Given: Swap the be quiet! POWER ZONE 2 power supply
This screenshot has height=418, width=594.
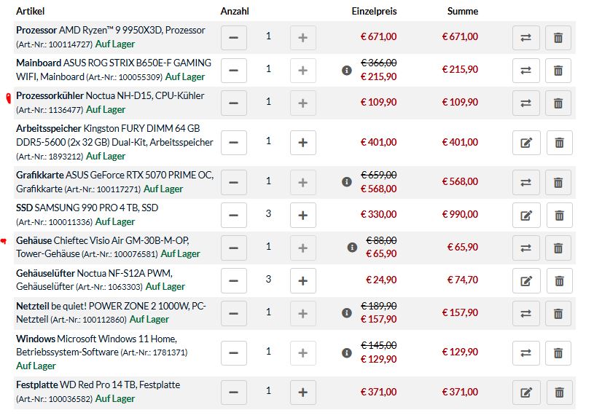Looking at the screenshot, I should coord(525,313).
